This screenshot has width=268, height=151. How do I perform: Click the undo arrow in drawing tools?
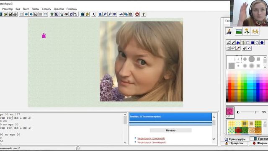click(250, 48)
